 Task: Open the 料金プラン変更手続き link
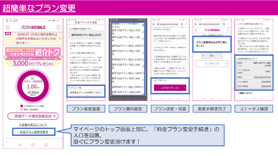(x=34, y=132)
